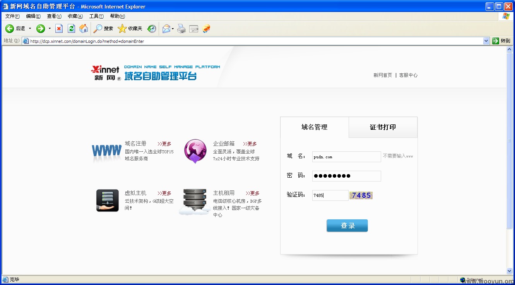Screen dimensions: 515x285
Task: Click the scroll up arrow of page scrollbar
Action: [x=509, y=49]
